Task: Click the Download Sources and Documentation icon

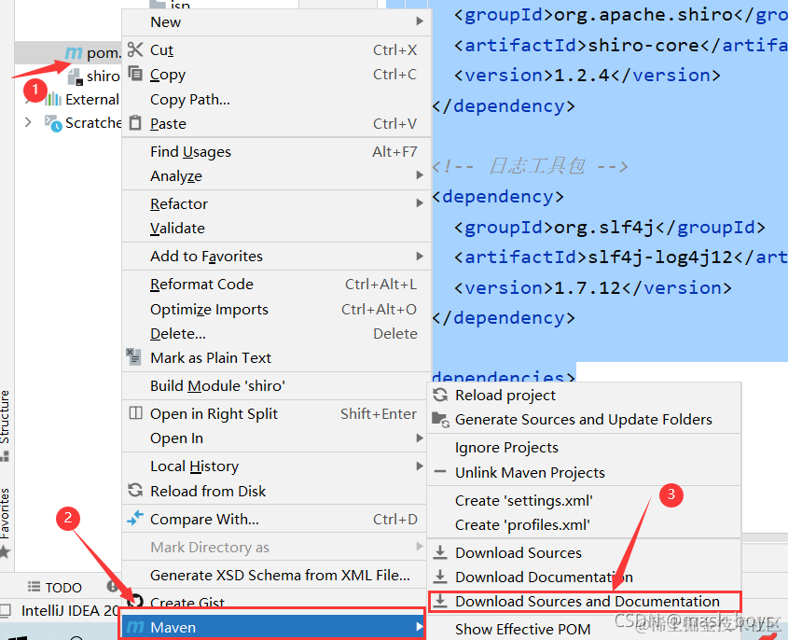Action: 440,600
